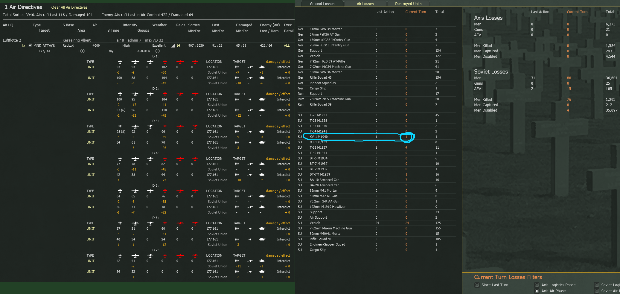The width and height of the screenshot is (620, 294).
Task: Click the red bomber icon under D 5
Action: (180, 191)
